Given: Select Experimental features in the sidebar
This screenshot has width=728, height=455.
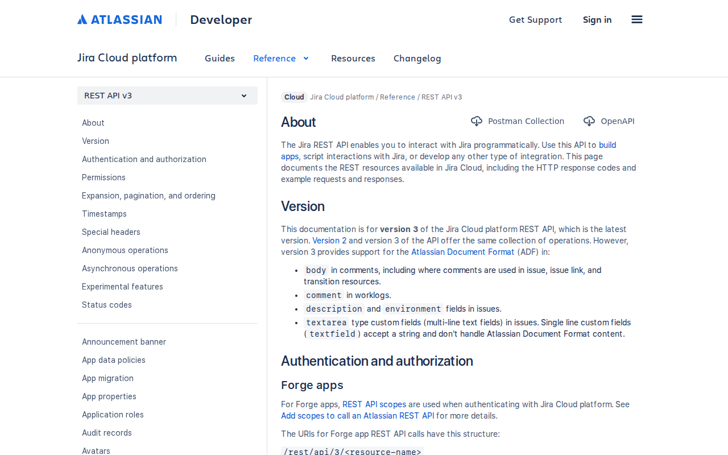Looking at the screenshot, I should (122, 287).
